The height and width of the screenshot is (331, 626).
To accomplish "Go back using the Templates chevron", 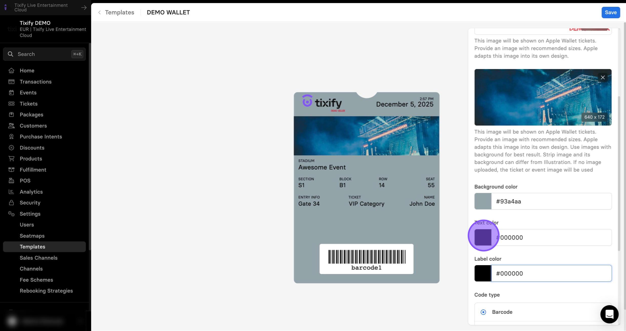I will pos(99,12).
